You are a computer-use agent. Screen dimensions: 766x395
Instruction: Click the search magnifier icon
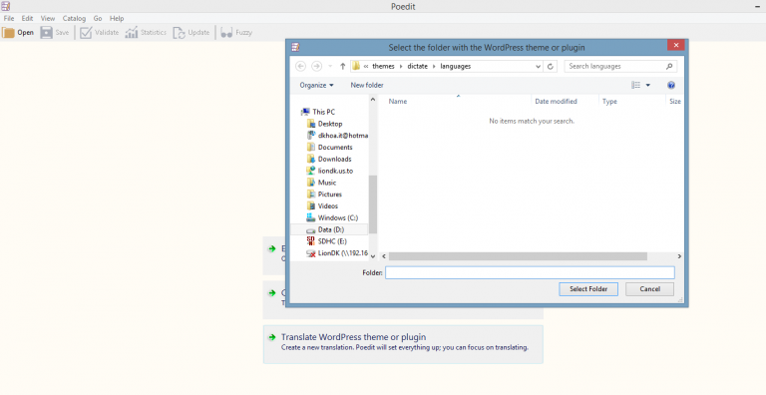coord(669,66)
